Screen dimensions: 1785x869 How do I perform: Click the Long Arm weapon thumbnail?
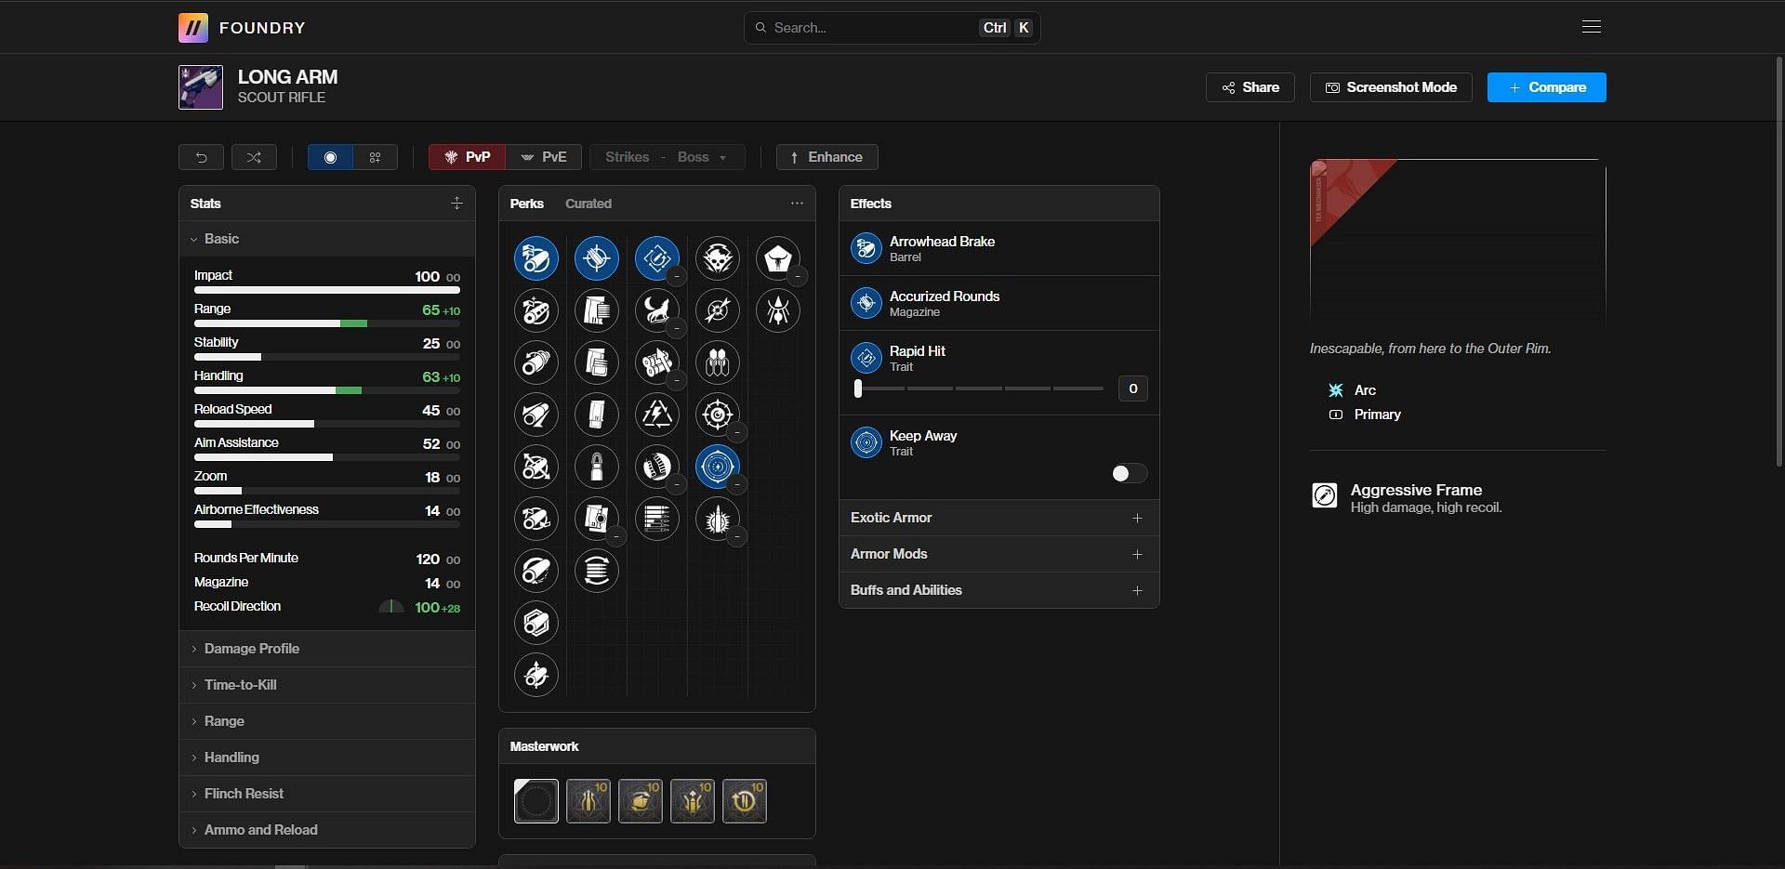click(x=201, y=87)
